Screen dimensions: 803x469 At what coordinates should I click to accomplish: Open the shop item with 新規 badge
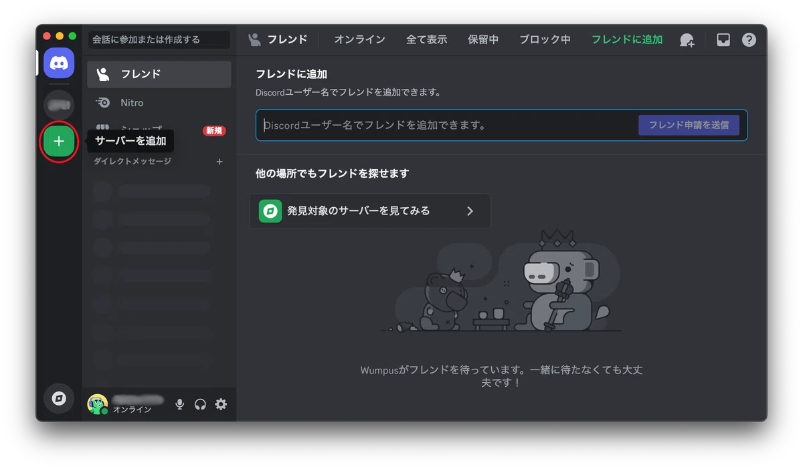click(159, 130)
